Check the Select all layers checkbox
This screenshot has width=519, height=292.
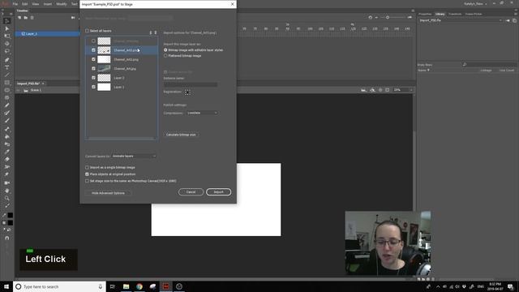click(x=87, y=31)
